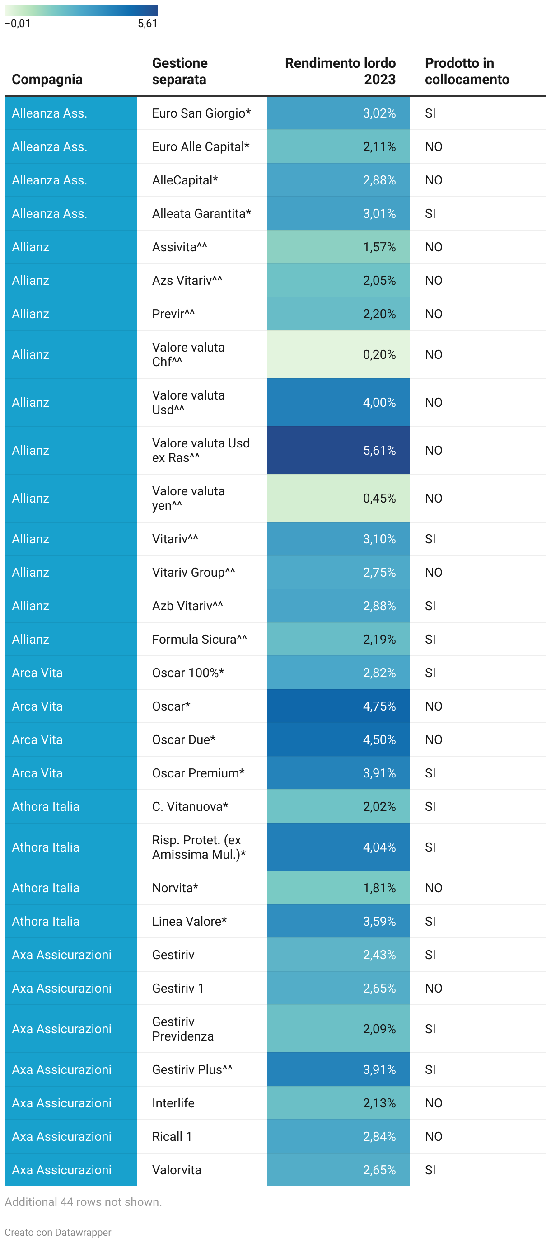This screenshot has width=551, height=1243.
Task: Click the Linea Valore* cell
Action: tap(189, 921)
